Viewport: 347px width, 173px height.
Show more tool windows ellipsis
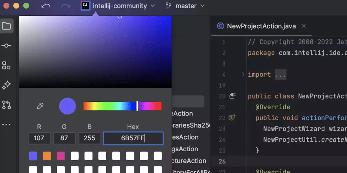pyautogui.click(x=6, y=125)
